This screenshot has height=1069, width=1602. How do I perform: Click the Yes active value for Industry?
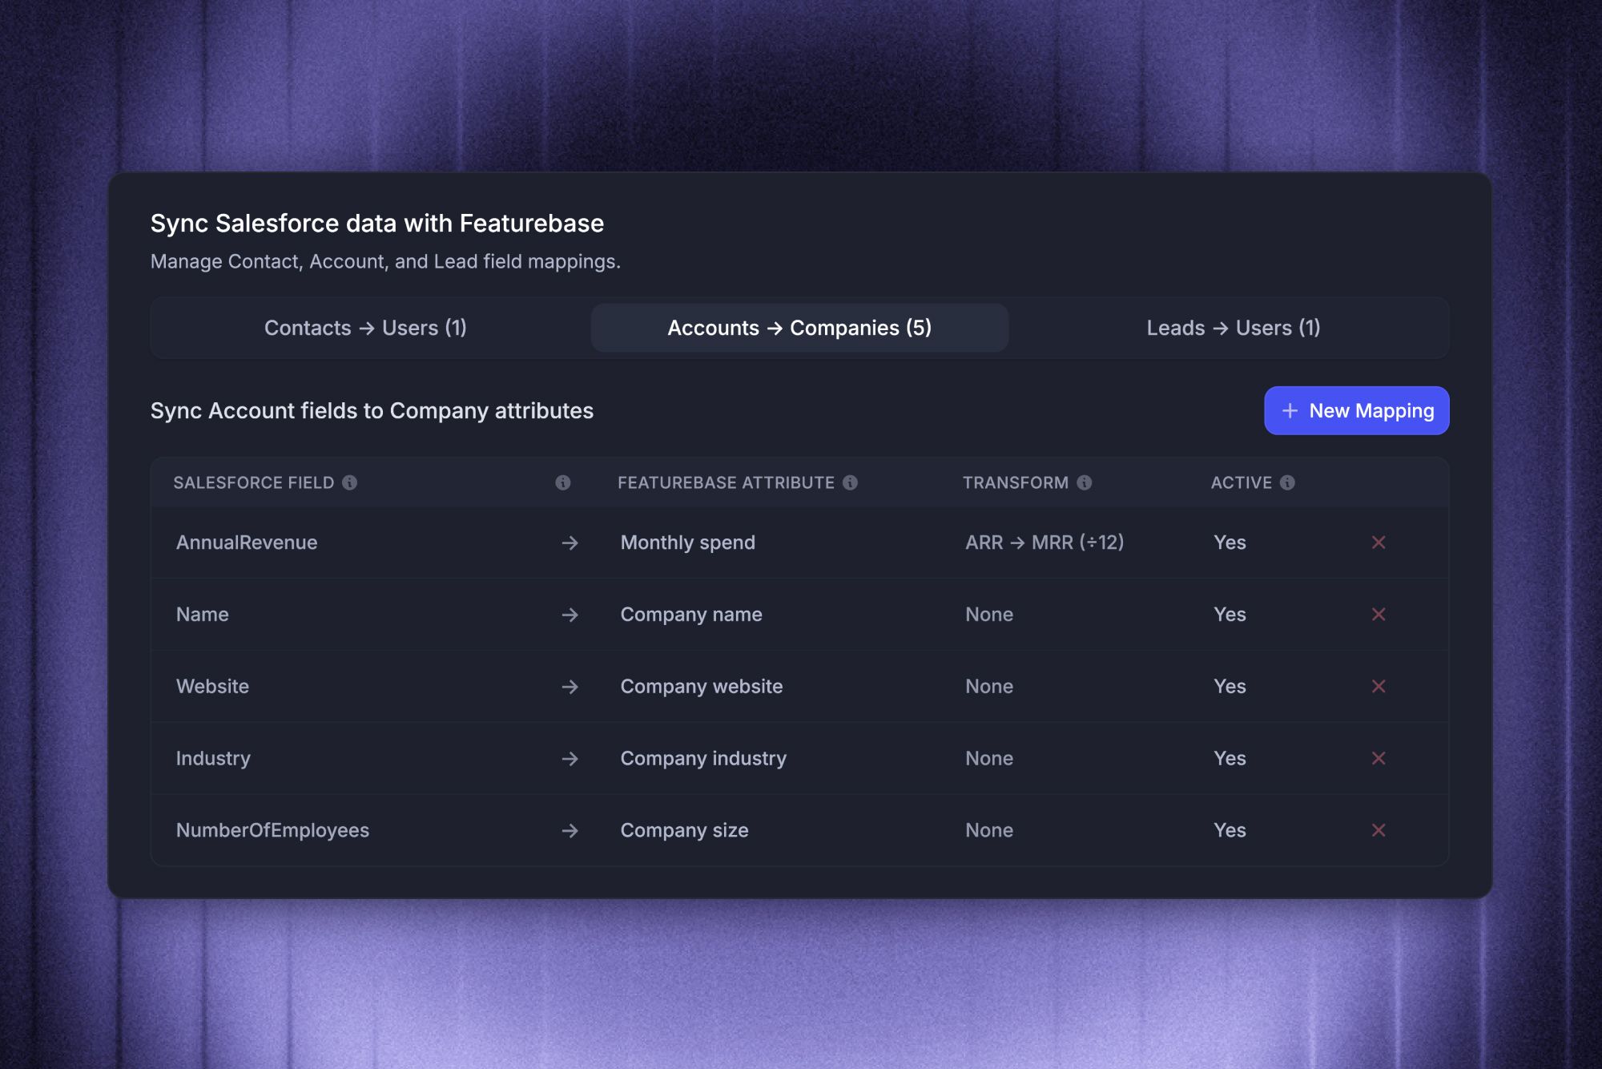[x=1230, y=759]
